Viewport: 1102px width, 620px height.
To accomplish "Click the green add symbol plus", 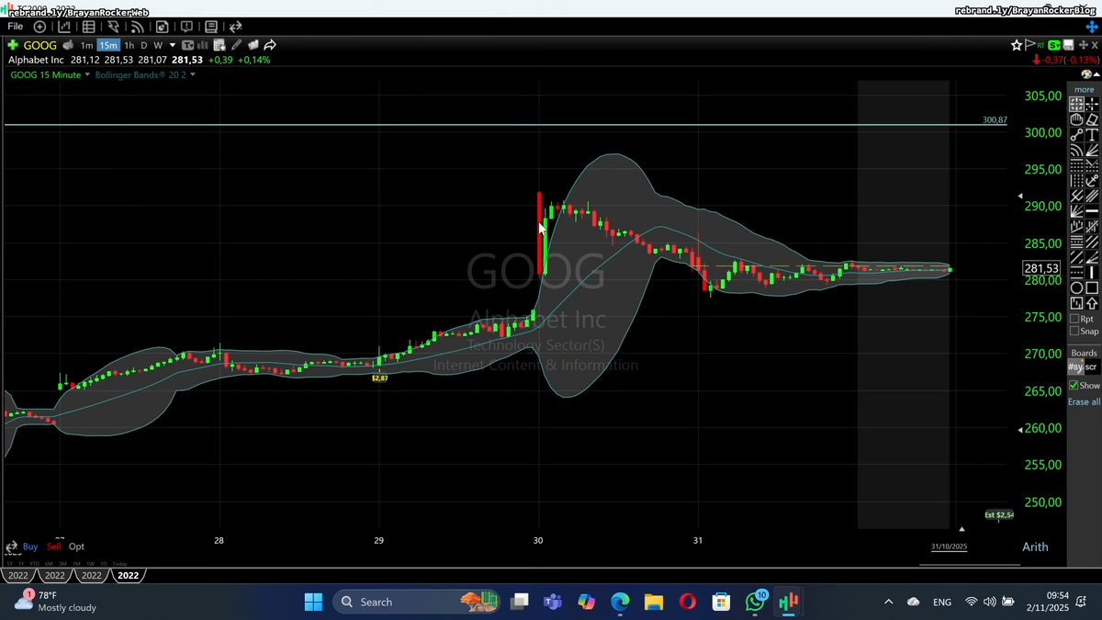I will 13,45.
